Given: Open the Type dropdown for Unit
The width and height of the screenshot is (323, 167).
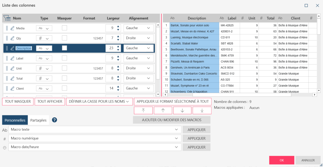Looking at the screenshot, I should 44,69.
